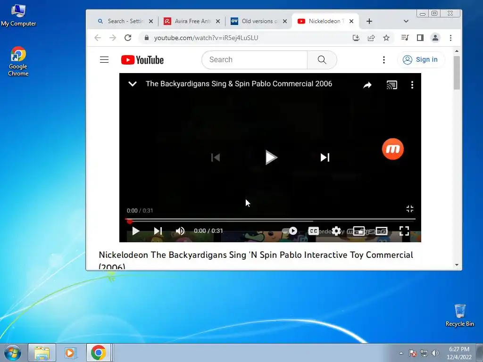The image size is (483, 362).
Task: Click the Chrome taskbar button
Action: coord(98,353)
